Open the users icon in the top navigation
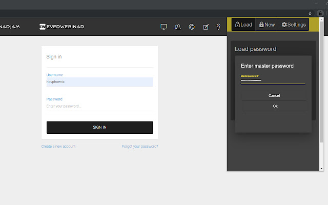The height and width of the screenshot is (205, 328). 178,27
